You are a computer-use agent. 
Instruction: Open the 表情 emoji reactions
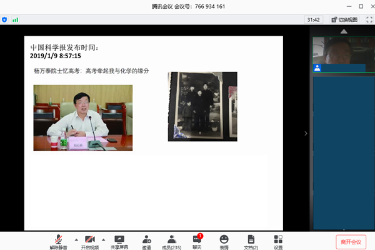[224, 242]
